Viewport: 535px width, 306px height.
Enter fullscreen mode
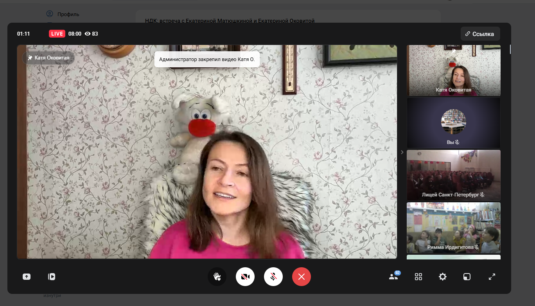[x=492, y=277]
